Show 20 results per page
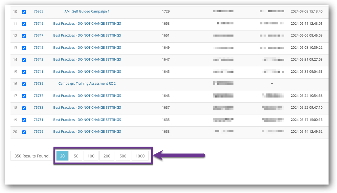Image resolution: width=337 pixels, height=193 pixels. [62, 156]
